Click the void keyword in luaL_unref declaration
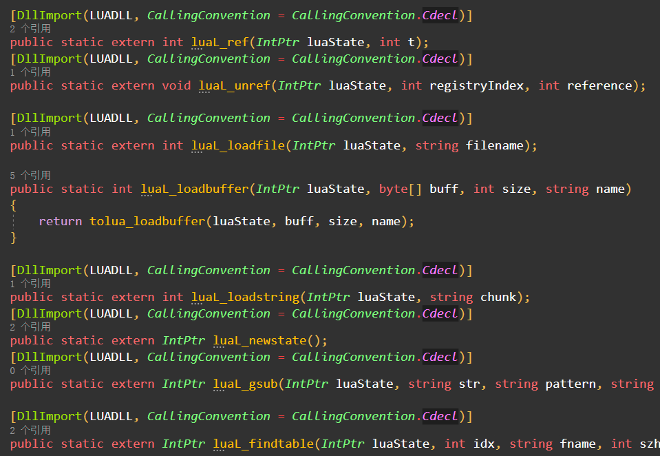The image size is (660, 456). [176, 86]
